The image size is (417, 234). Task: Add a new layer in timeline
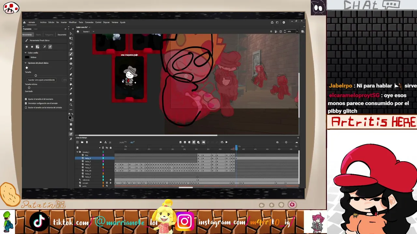tap(77, 142)
